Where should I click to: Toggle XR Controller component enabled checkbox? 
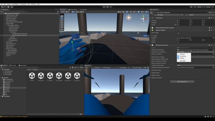point(155,28)
